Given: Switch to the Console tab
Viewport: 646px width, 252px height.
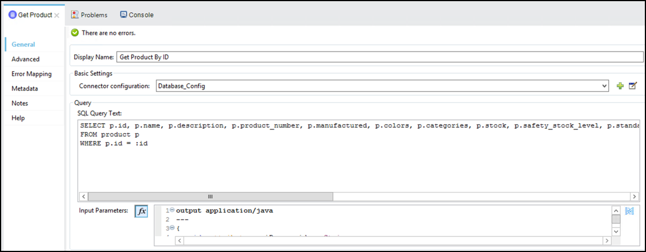Looking at the screenshot, I should pos(137,15).
